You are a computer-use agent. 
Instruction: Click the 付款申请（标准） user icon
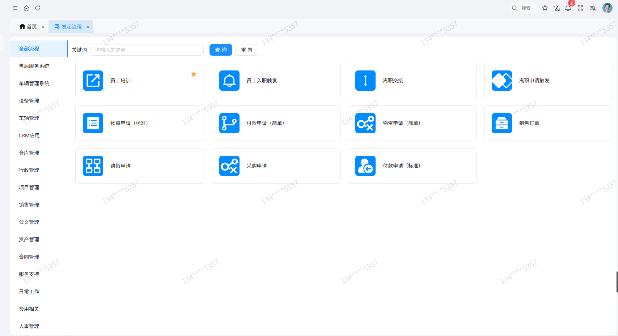tap(365, 166)
